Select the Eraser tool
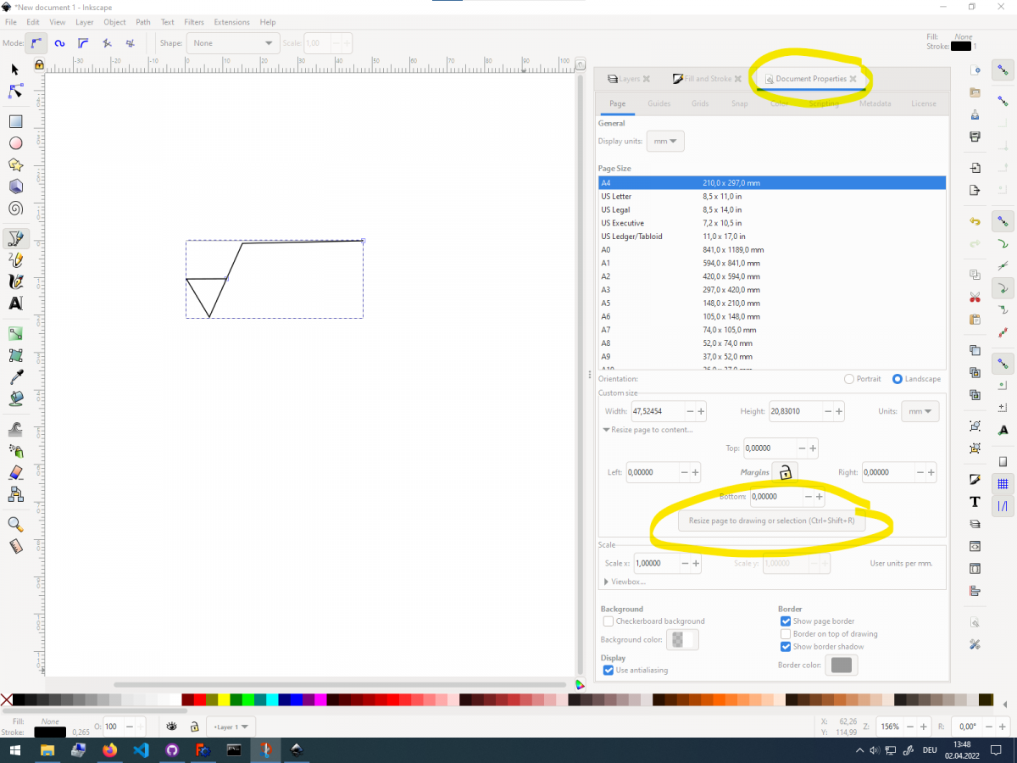This screenshot has width=1017, height=763. click(14, 472)
